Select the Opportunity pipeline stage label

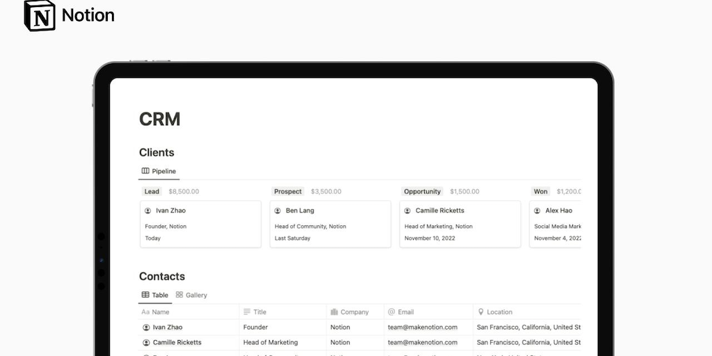pyautogui.click(x=422, y=192)
